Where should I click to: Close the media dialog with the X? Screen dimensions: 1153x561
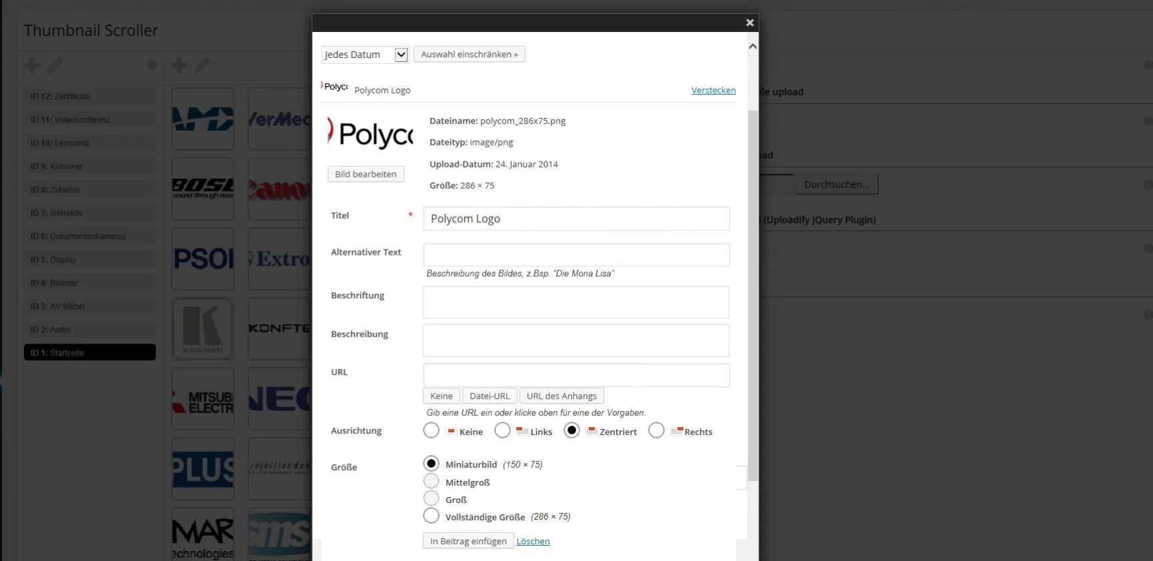point(750,23)
